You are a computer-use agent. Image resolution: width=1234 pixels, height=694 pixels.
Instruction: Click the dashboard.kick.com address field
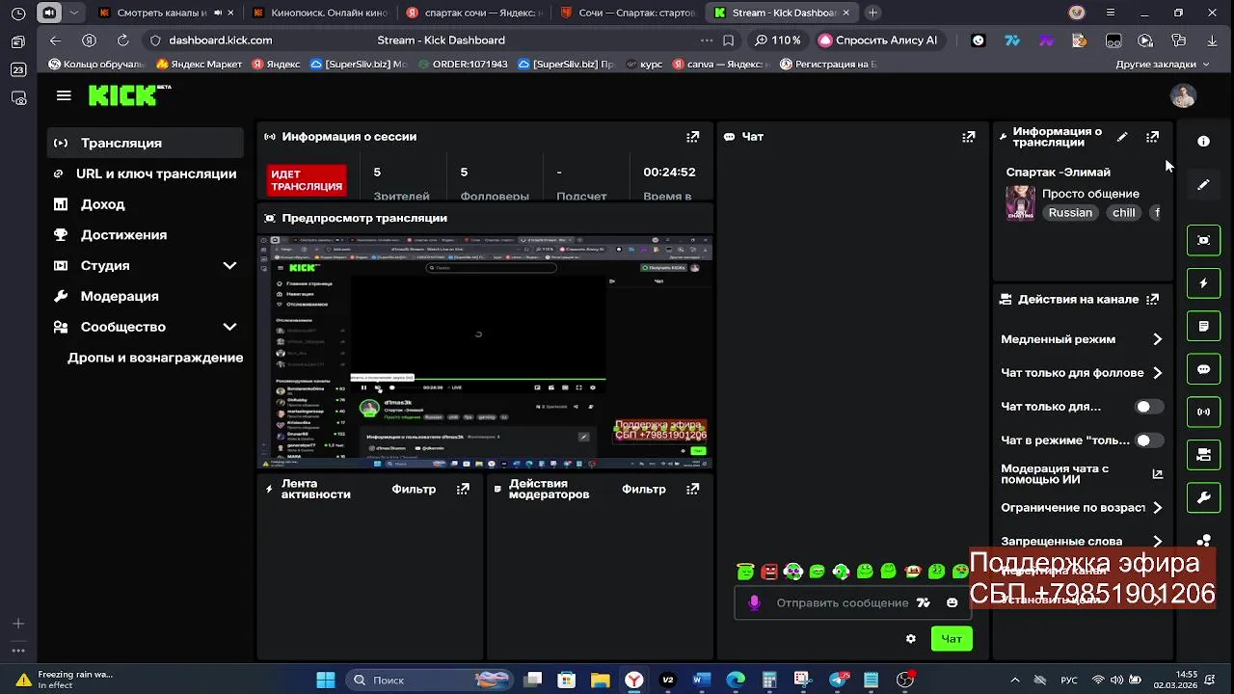220,40
